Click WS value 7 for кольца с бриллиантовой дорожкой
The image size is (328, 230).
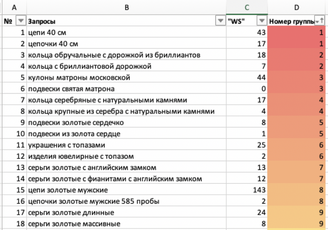(247, 66)
